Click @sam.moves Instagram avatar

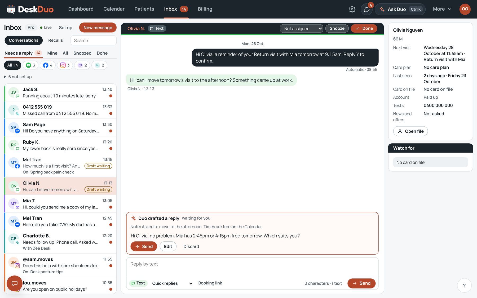[x=14, y=262]
